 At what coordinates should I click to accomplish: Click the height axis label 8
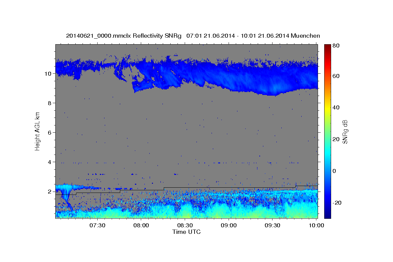[50, 103]
